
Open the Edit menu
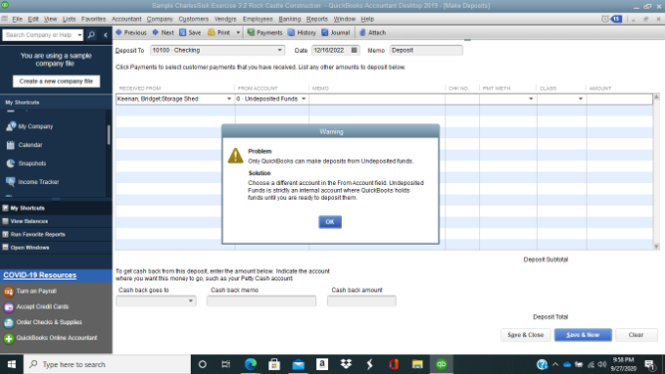click(x=33, y=19)
